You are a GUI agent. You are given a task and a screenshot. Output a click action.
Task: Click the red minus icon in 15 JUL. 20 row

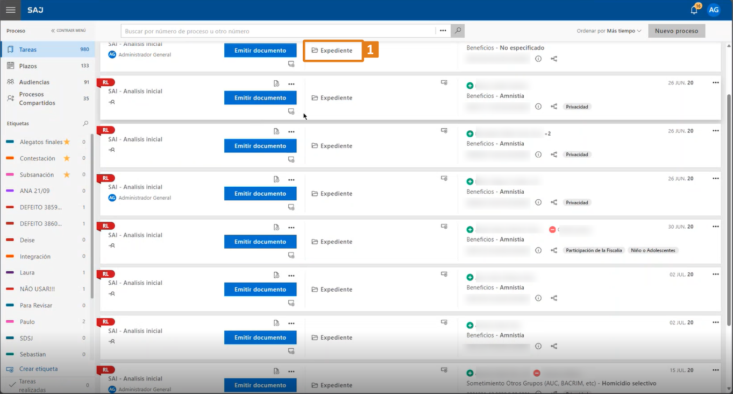(x=537, y=373)
